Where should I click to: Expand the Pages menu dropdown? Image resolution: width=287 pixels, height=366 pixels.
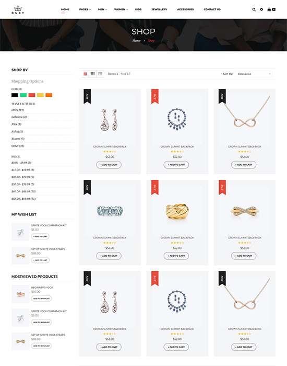point(85,9)
